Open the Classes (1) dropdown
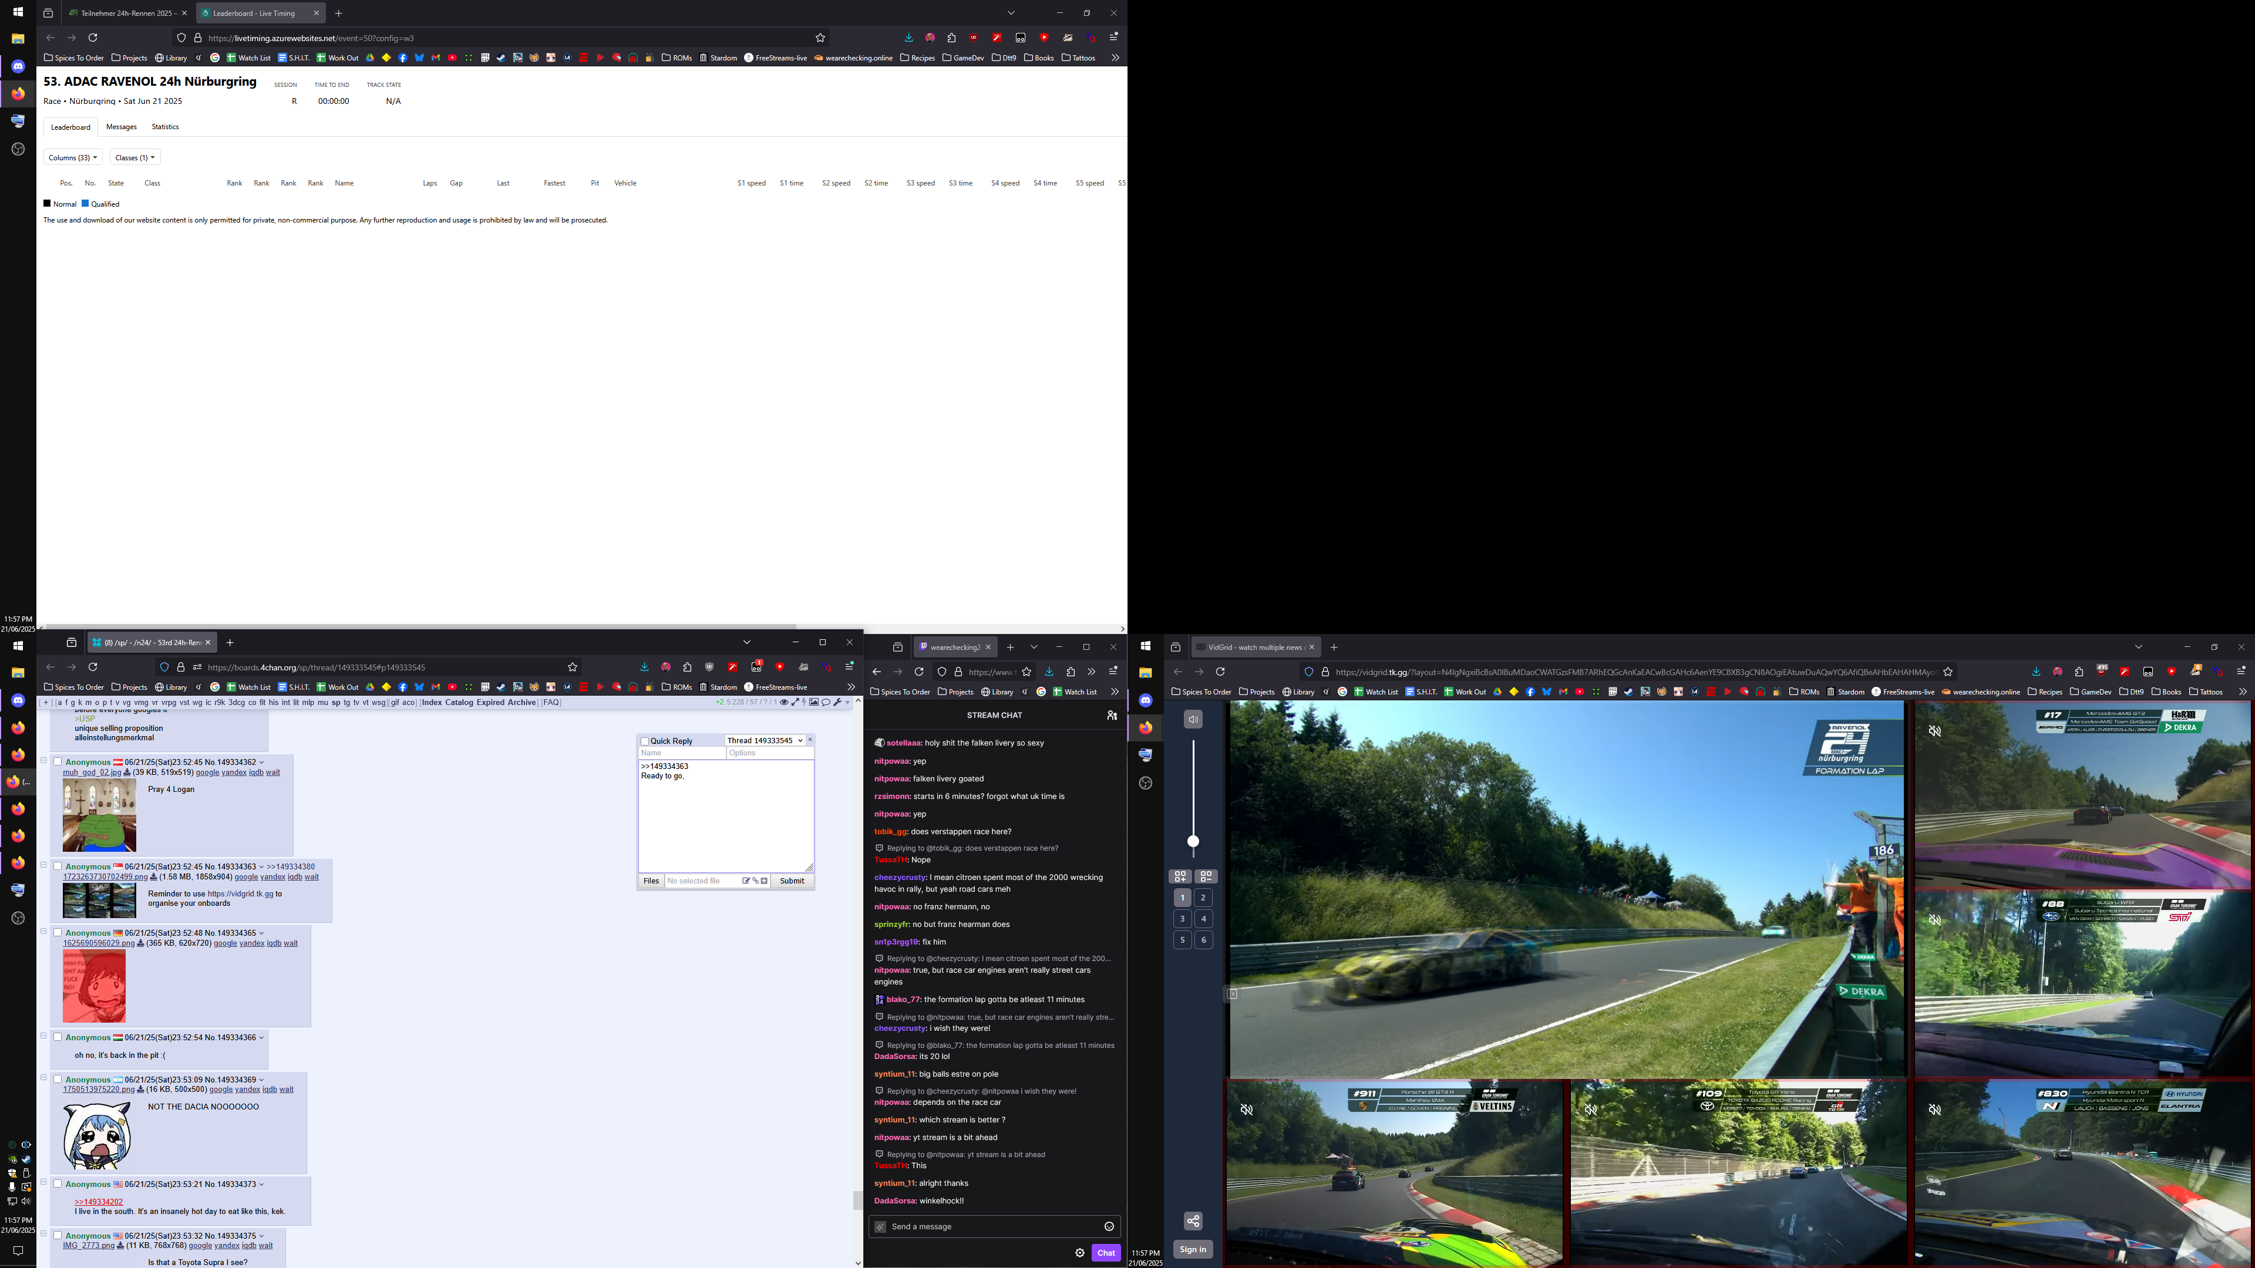Image resolution: width=2255 pixels, height=1268 pixels. [x=135, y=157]
